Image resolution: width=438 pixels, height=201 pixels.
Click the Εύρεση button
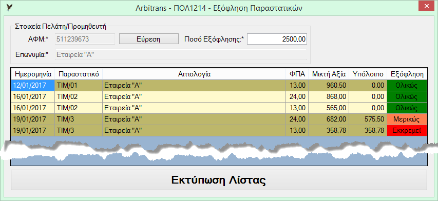[x=148, y=39]
